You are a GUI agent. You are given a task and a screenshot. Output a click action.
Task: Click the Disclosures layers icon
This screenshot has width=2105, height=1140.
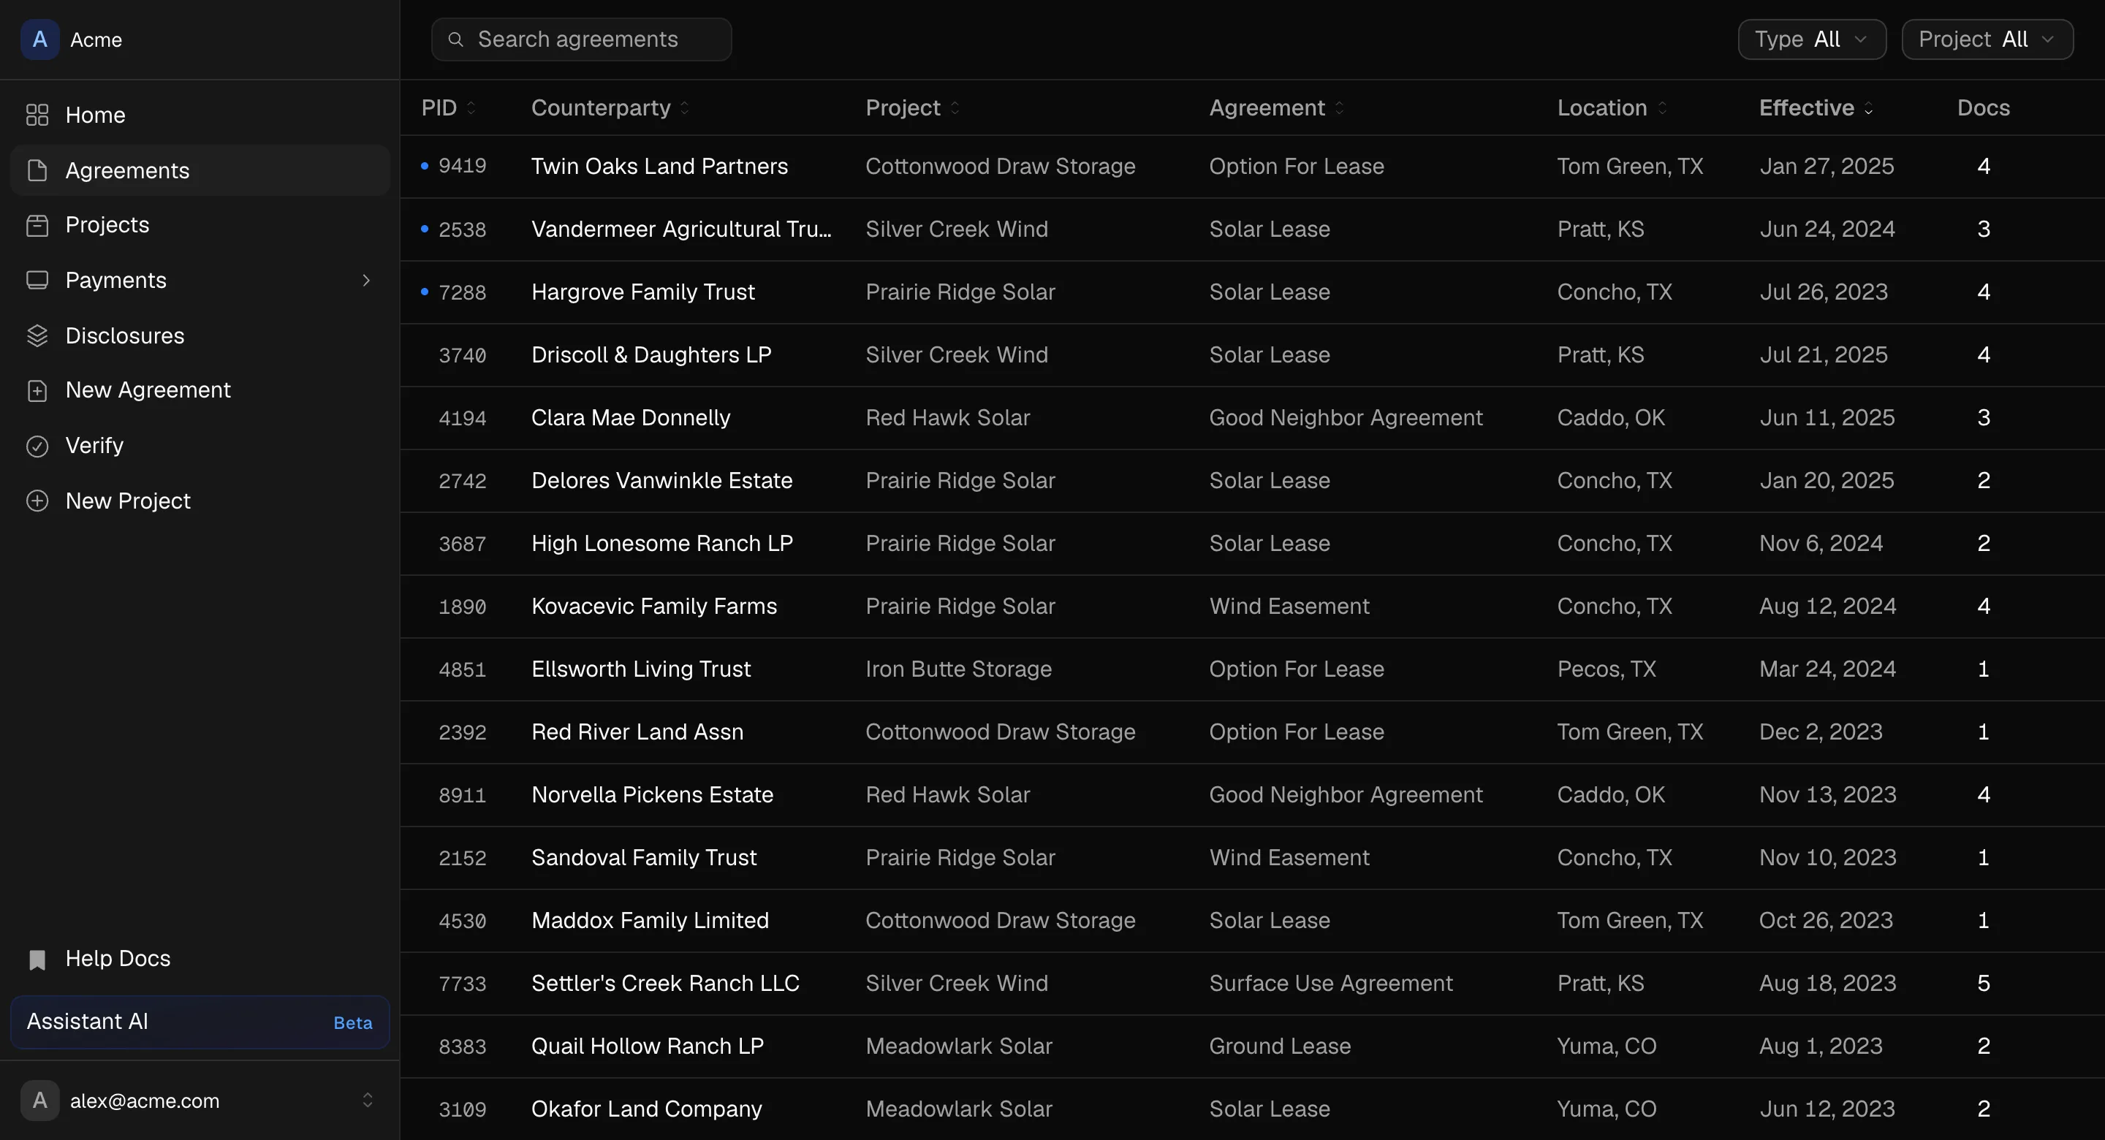pyautogui.click(x=37, y=336)
